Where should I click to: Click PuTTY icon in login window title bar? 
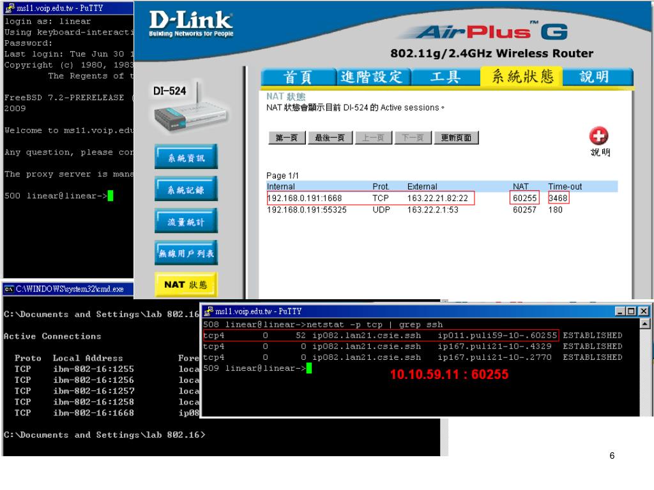[x=10, y=8]
